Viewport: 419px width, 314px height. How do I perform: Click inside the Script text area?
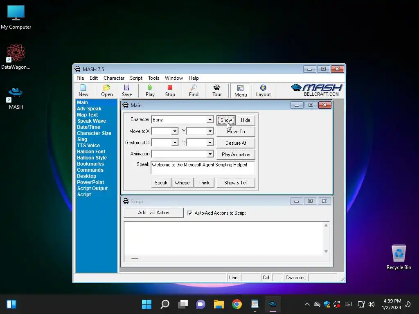224,238
